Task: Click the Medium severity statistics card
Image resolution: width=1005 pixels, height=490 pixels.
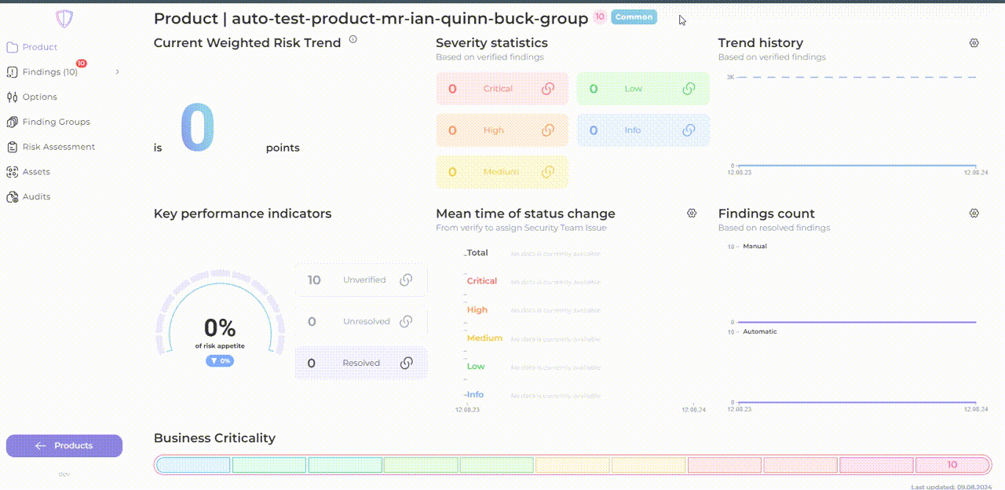Action: click(x=502, y=172)
